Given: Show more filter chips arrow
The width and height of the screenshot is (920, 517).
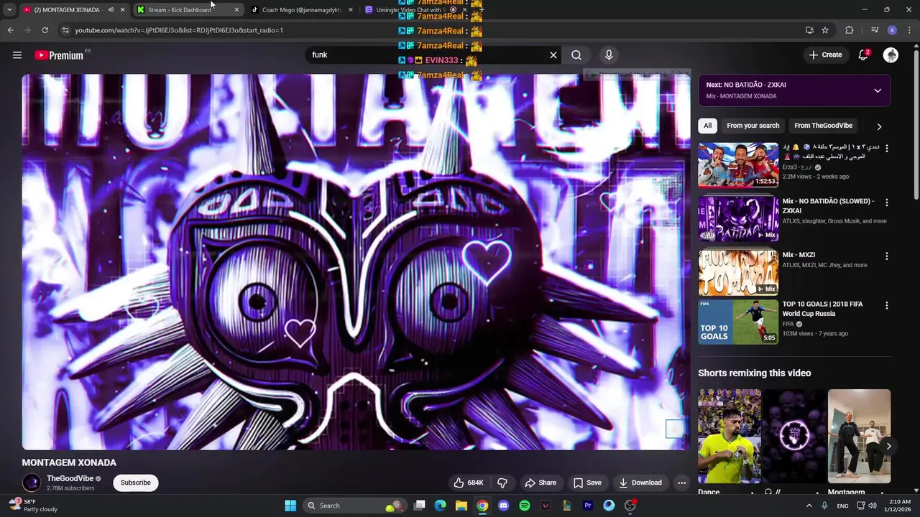Looking at the screenshot, I should 879,126.
